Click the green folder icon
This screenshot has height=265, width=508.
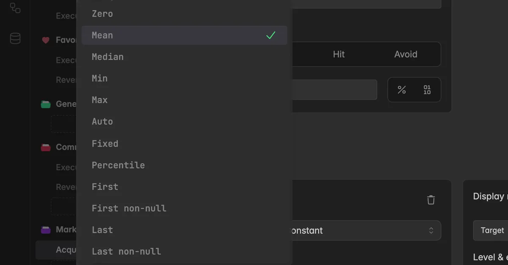[46, 104]
